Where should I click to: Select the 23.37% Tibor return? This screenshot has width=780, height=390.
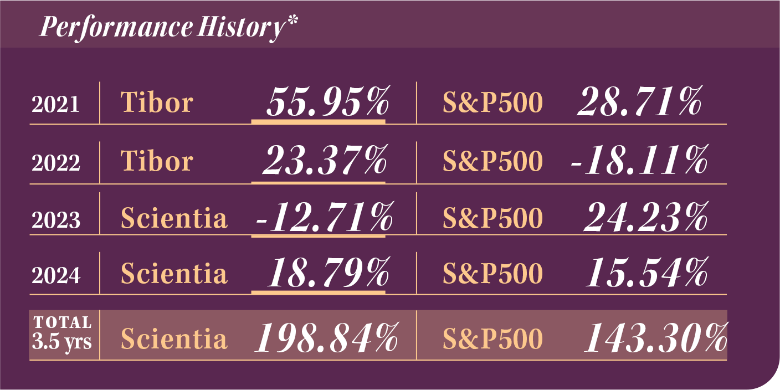click(x=324, y=161)
